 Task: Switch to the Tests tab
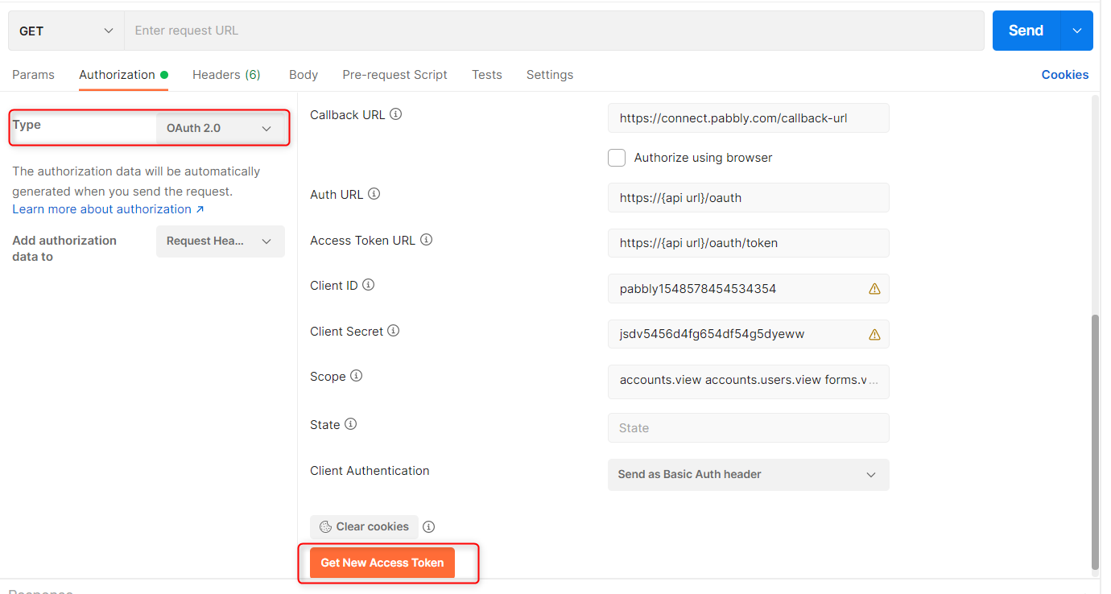pyautogui.click(x=487, y=75)
